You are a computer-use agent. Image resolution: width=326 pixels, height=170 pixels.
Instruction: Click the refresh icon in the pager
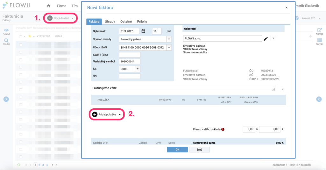pyautogui.click(x=19, y=165)
